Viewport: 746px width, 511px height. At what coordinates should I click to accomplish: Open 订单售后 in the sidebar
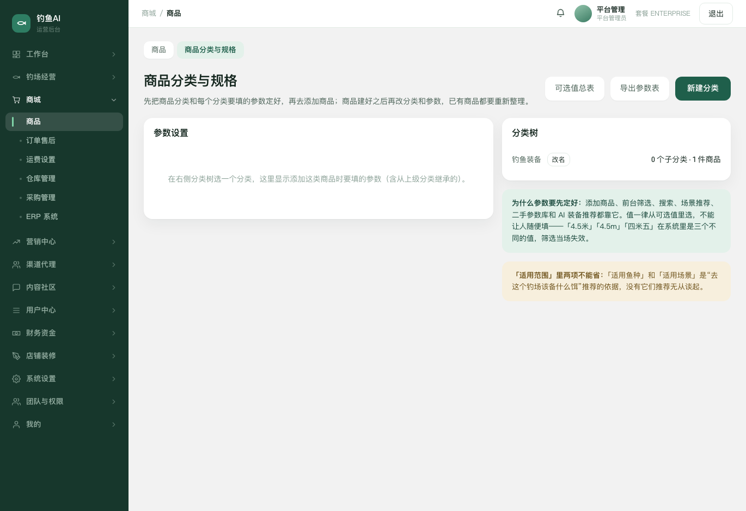click(x=64, y=141)
